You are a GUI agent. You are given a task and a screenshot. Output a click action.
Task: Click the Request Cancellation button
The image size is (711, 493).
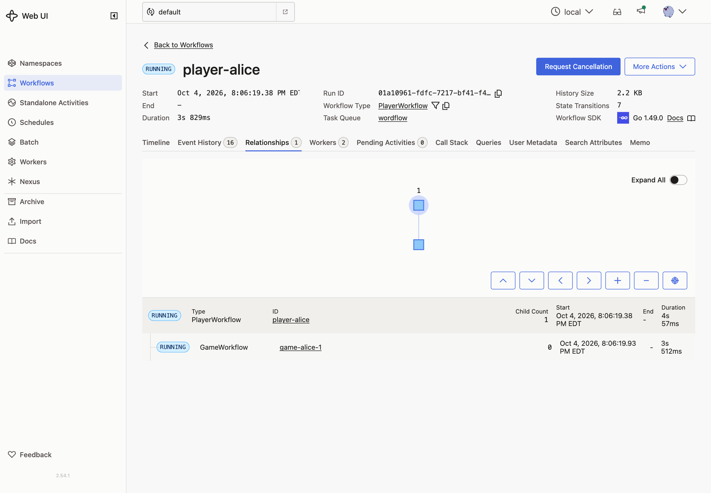tap(578, 66)
